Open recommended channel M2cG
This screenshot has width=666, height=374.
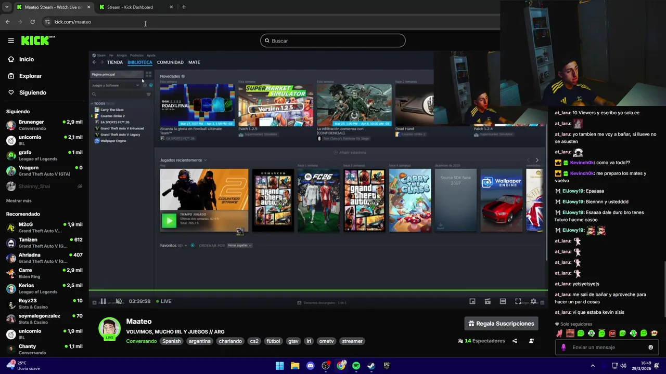pos(44,228)
